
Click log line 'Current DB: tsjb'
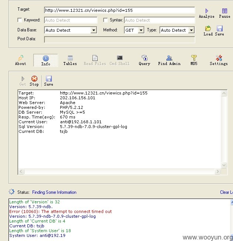27,226
